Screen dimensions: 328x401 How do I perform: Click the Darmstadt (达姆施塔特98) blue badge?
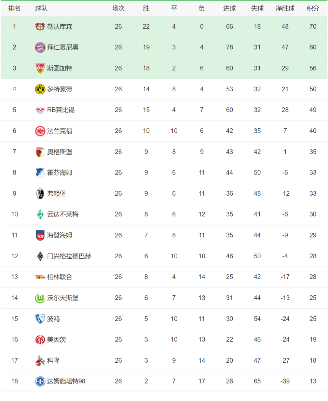40,381
